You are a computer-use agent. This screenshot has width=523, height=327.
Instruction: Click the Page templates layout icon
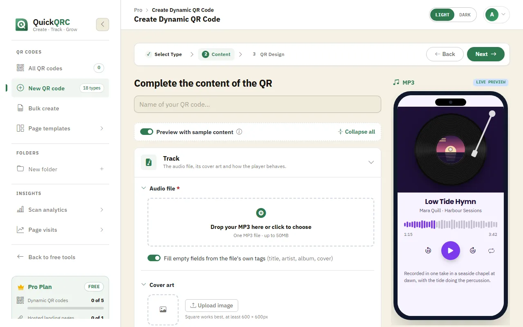pyautogui.click(x=20, y=128)
